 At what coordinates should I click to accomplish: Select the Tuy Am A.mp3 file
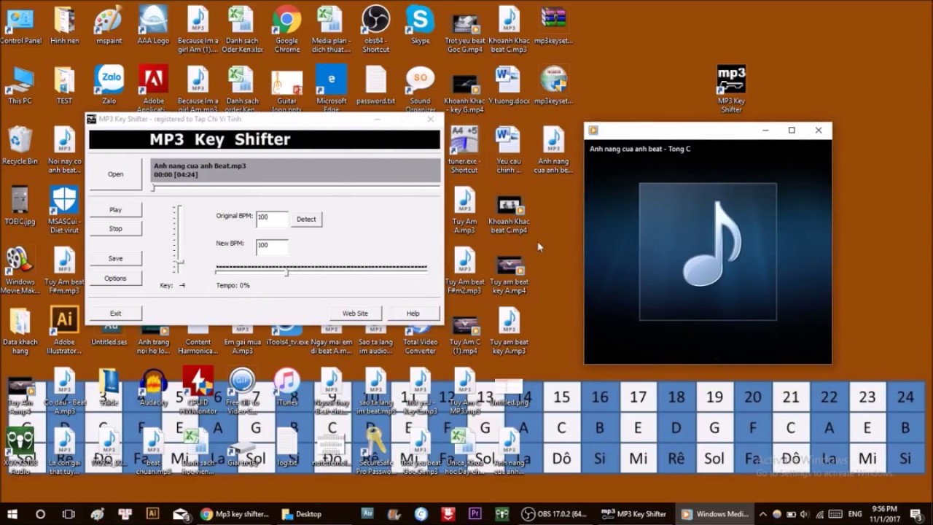464,210
